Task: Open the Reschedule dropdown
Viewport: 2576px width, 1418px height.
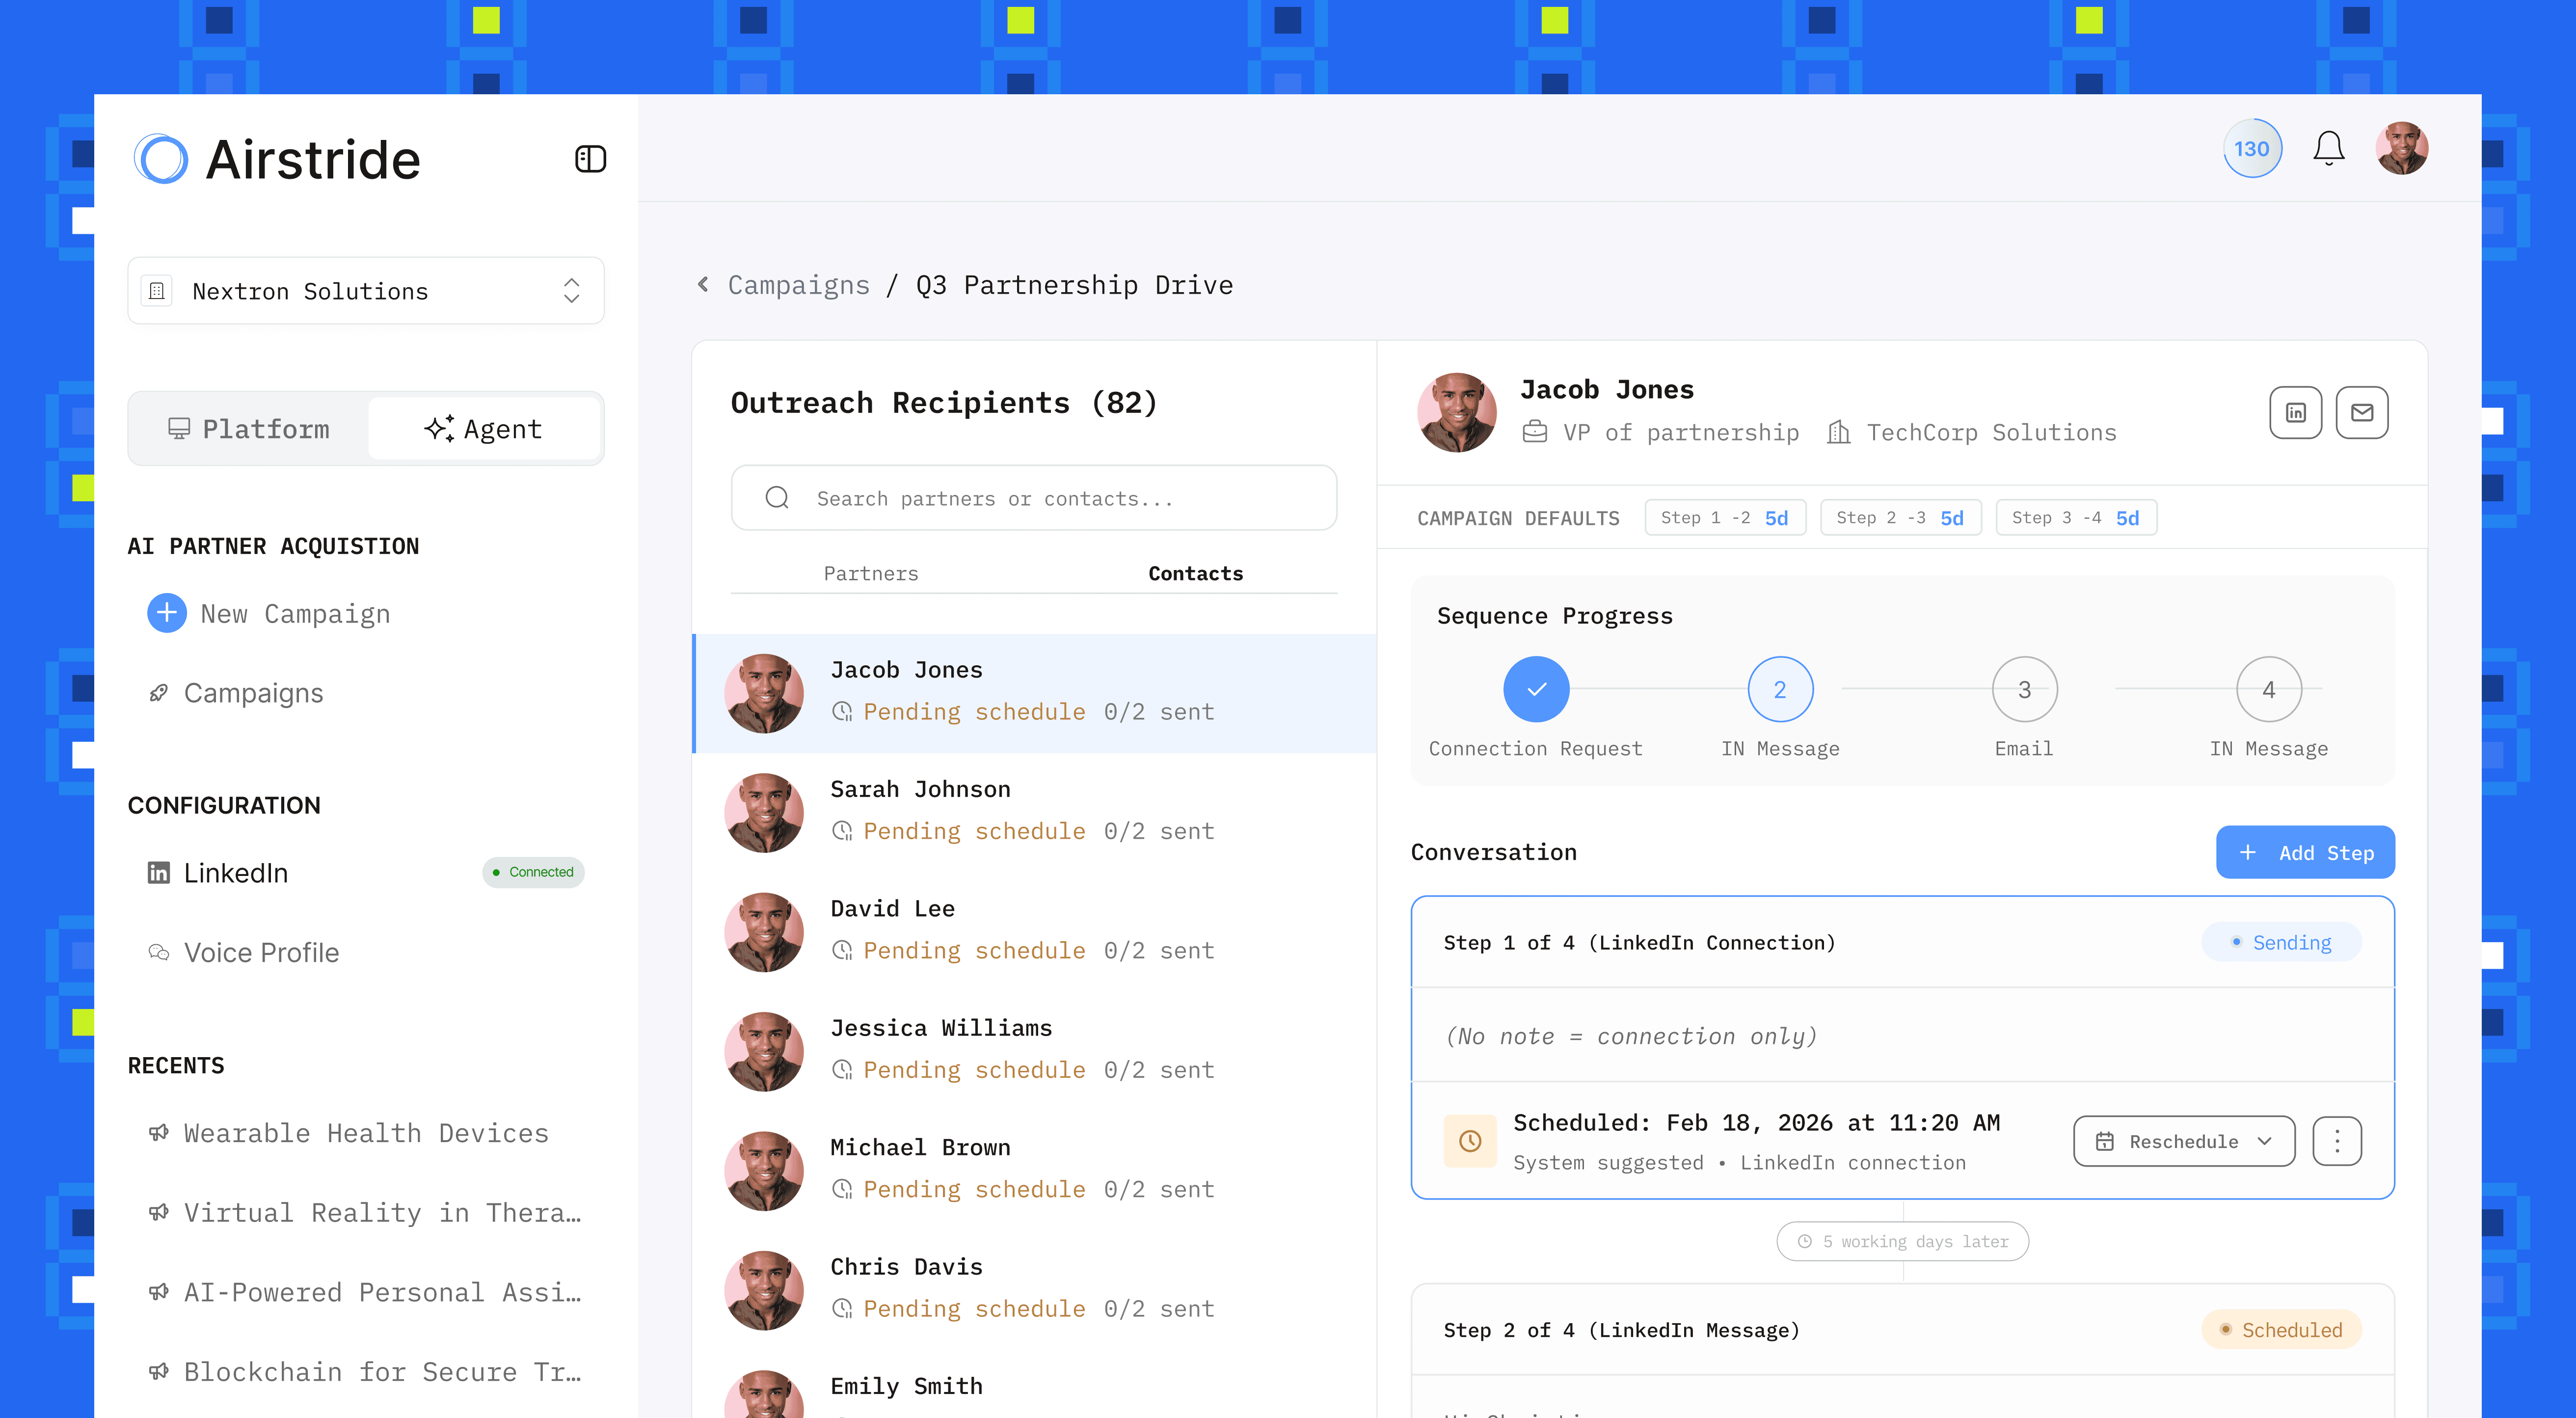Action: tap(2183, 1141)
